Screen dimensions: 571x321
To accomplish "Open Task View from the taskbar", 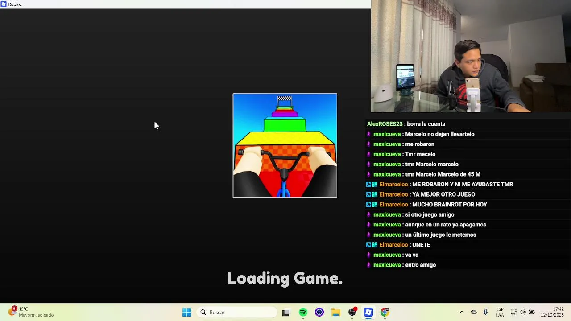I will point(285,312).
